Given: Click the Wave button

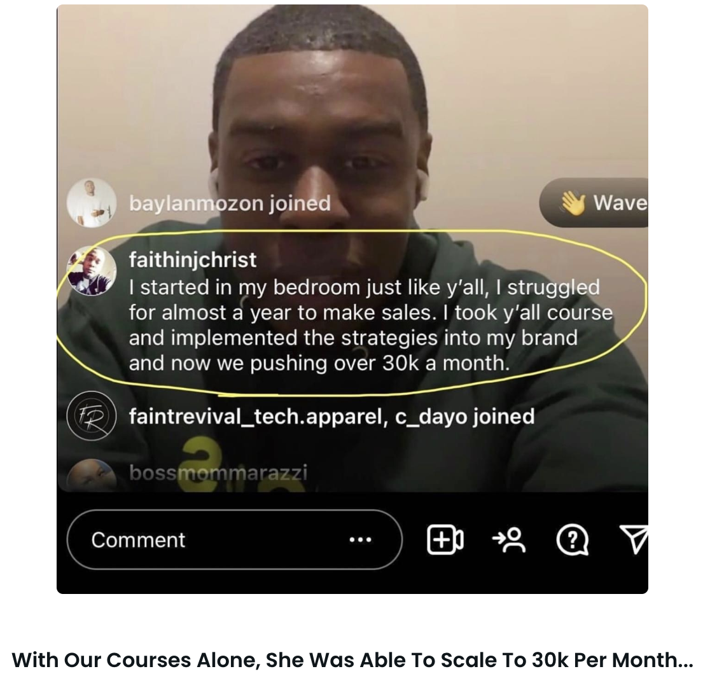Looking at the screenshot, I should point(594,203).
